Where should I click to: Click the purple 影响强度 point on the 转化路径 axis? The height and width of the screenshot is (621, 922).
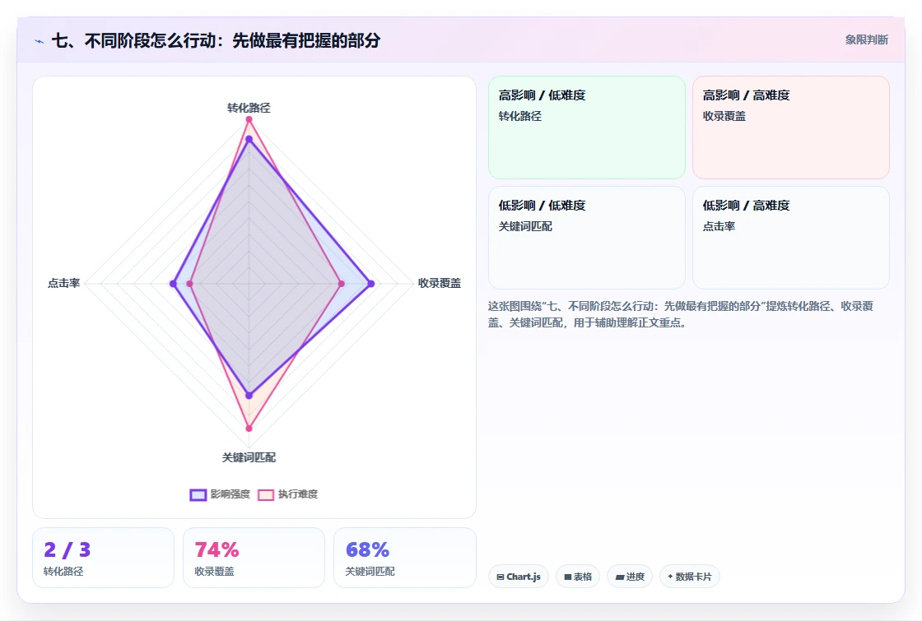tap(249, 139)
